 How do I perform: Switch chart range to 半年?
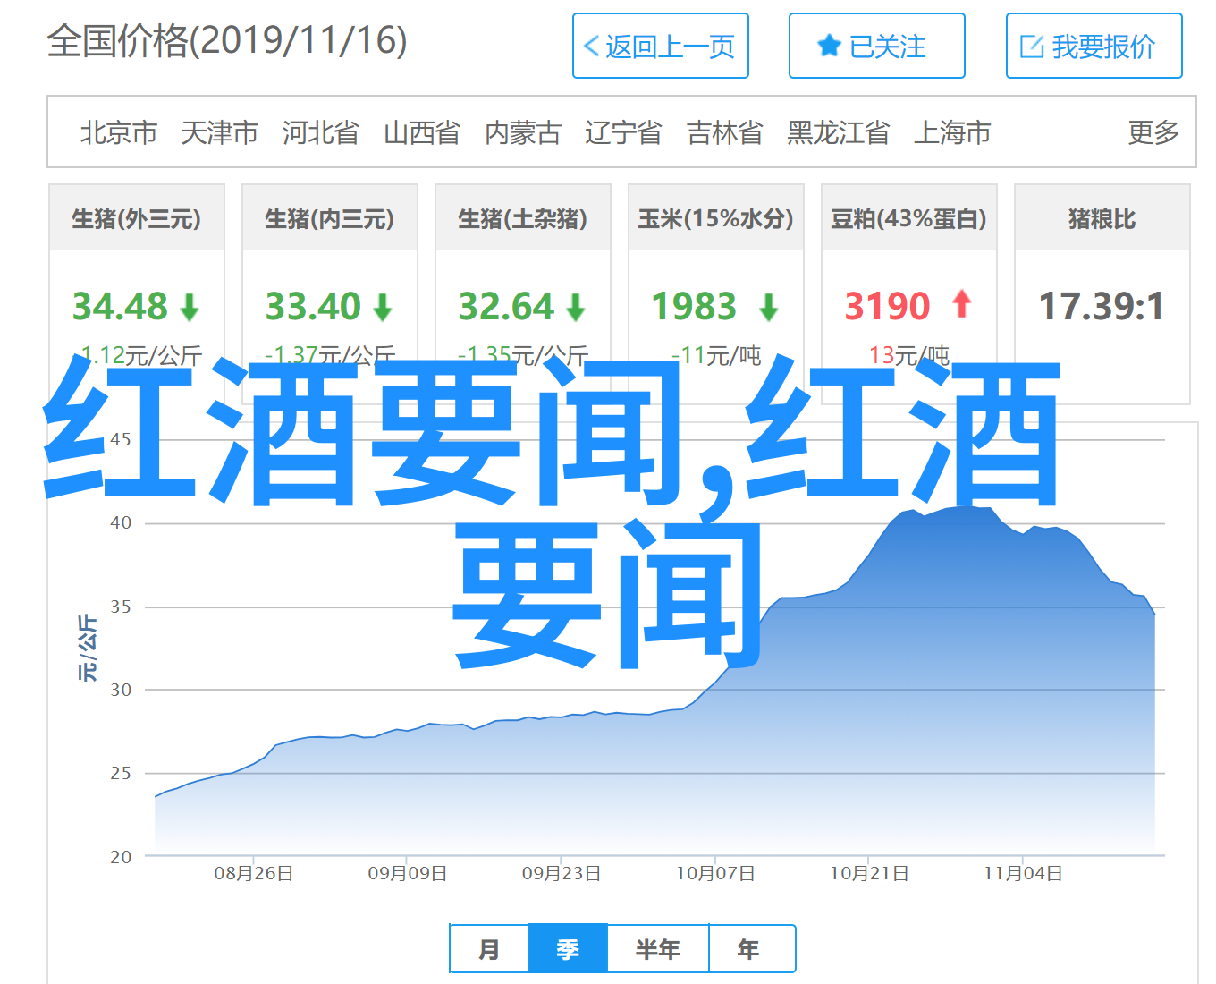click(658, 948)
